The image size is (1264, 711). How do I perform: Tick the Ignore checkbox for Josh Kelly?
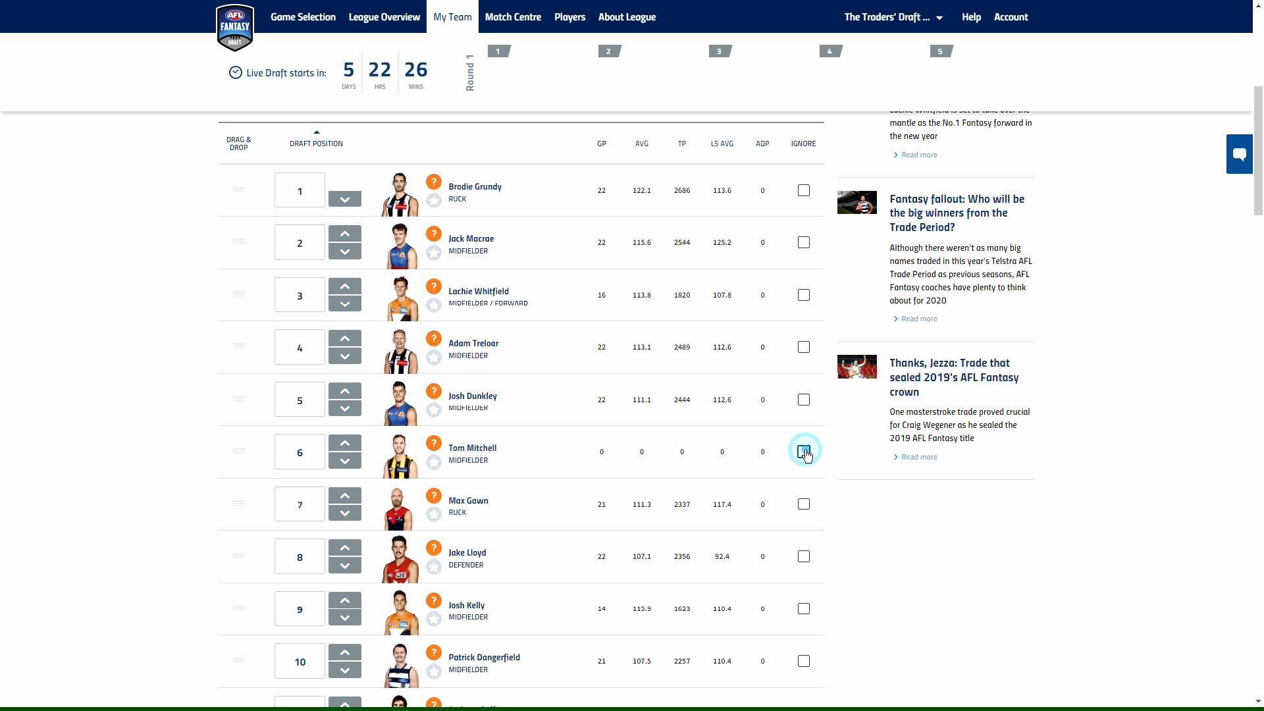pyautogui.click(x=803, y=609)
